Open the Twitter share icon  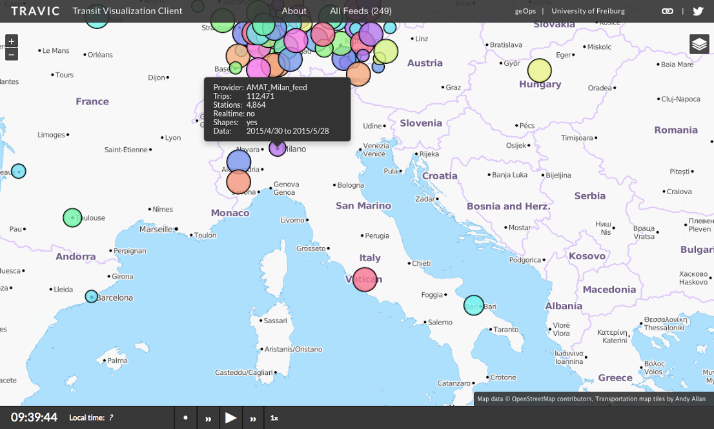698,11
